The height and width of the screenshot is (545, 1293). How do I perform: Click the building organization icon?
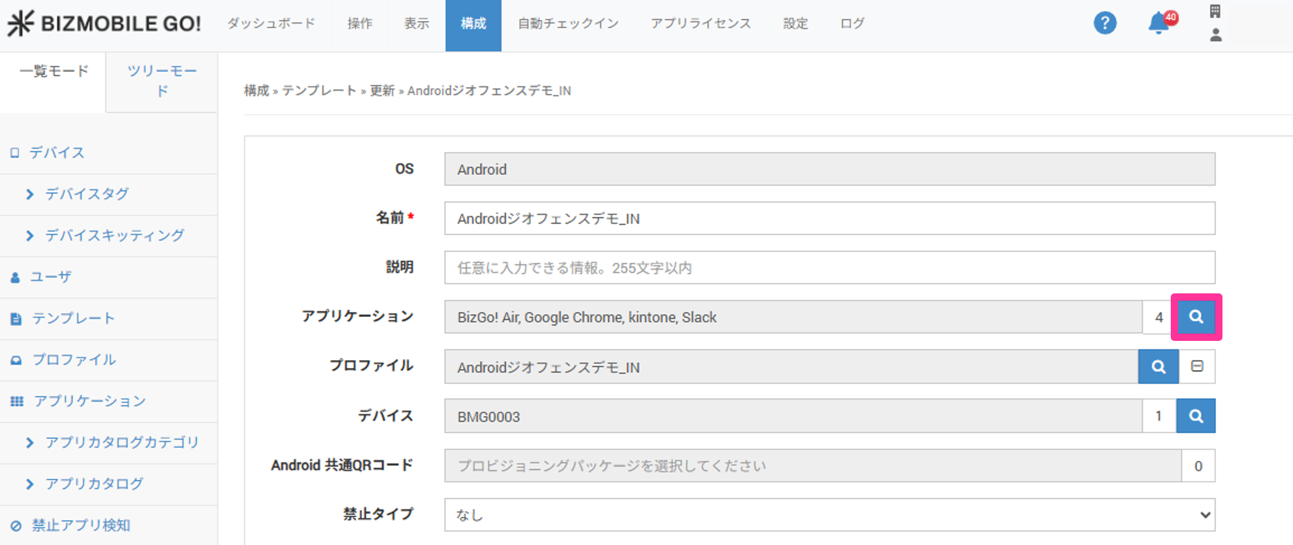(x=1215, y=11)
